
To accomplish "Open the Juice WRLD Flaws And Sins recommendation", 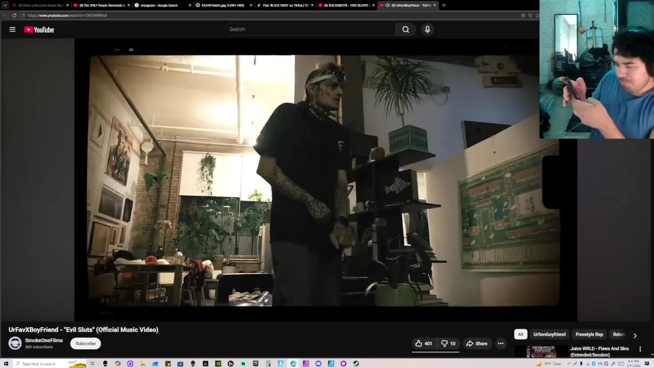I will (x=599, y=352).
